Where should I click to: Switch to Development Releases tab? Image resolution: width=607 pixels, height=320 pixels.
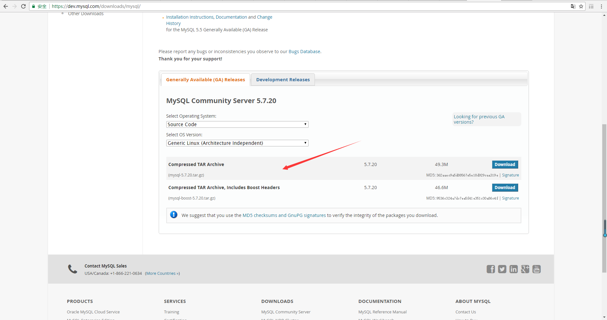283,80
